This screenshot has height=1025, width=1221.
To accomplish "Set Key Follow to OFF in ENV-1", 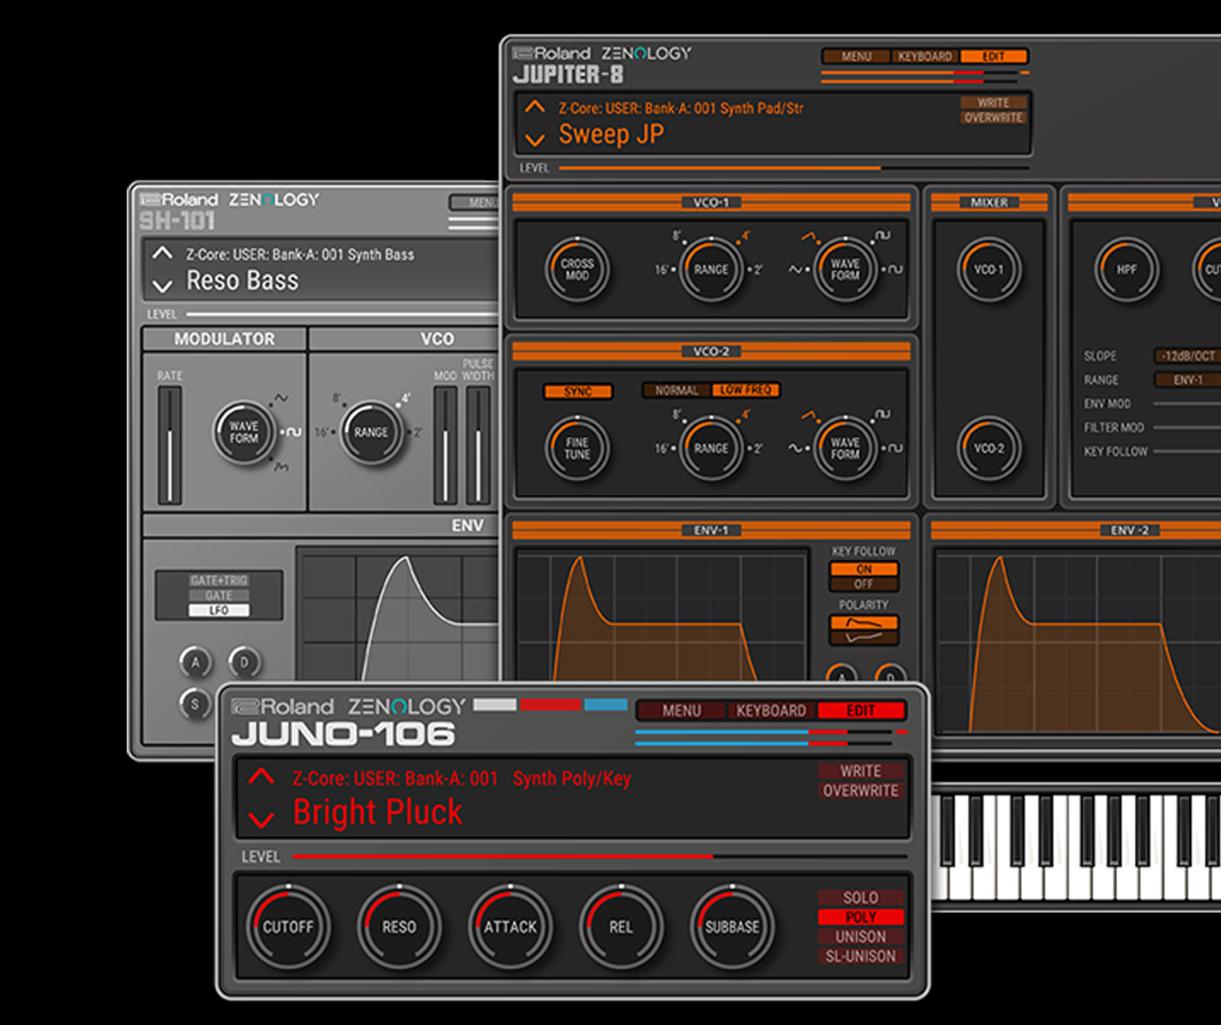I will 864,584.
